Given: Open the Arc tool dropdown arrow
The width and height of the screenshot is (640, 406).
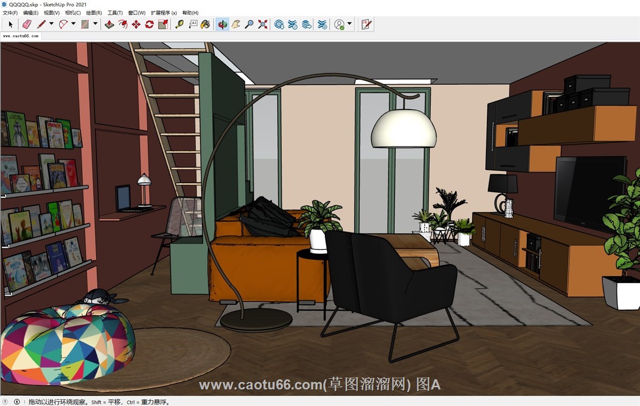Looking at the screenshot, I should (74, 23).
